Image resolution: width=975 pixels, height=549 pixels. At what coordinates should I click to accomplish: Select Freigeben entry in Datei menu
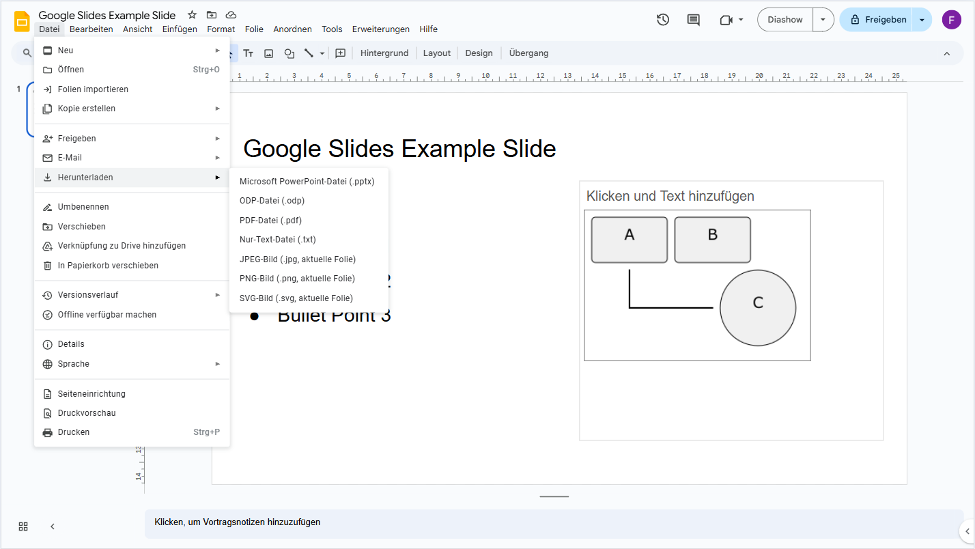tap(132, 139)
